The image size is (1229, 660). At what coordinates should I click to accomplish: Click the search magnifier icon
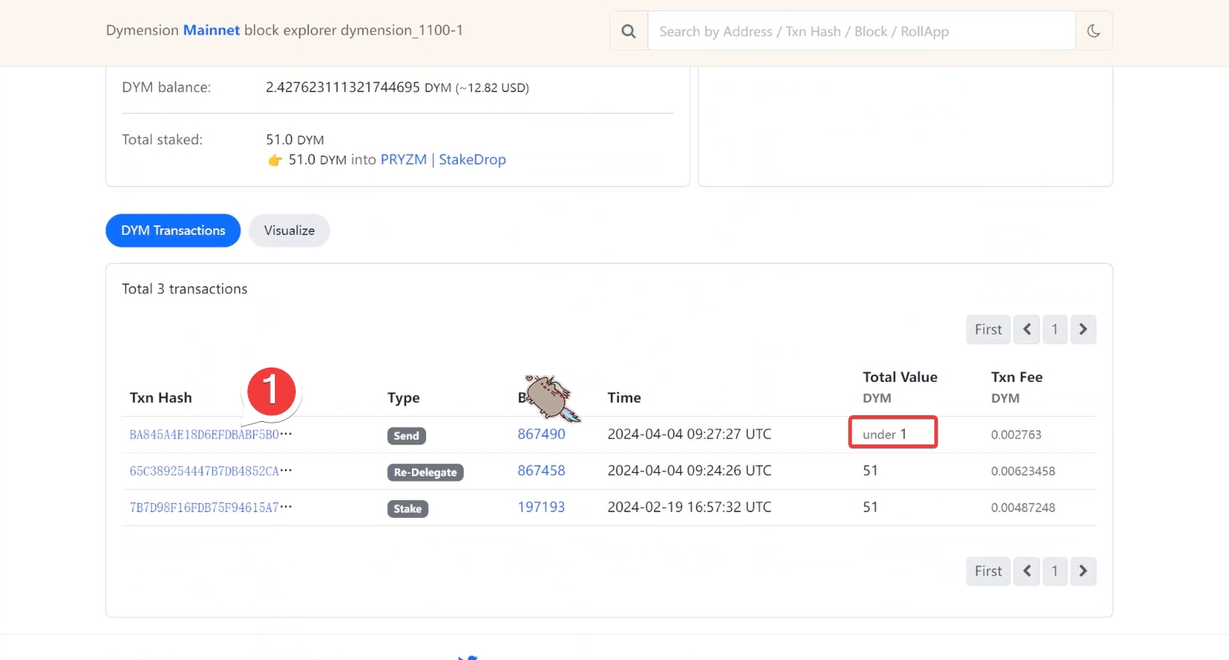point(628,32)
